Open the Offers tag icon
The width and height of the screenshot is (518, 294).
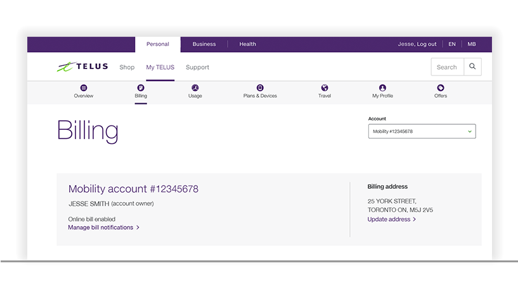pos(441,88)
